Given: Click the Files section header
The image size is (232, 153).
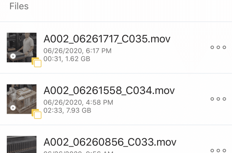Looking at the screenshot, I should (19, 6).
